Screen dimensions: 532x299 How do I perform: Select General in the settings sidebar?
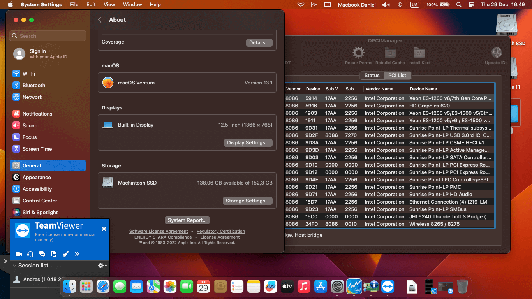[x=48, y=165]
